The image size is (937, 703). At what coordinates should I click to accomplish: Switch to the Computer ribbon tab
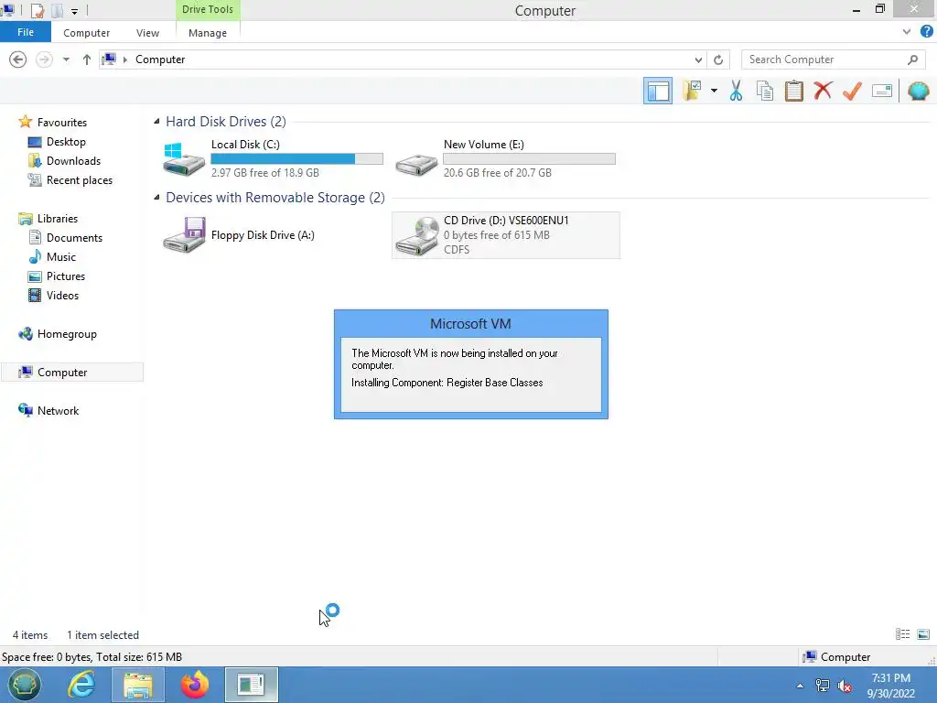(x=87, y=33)
